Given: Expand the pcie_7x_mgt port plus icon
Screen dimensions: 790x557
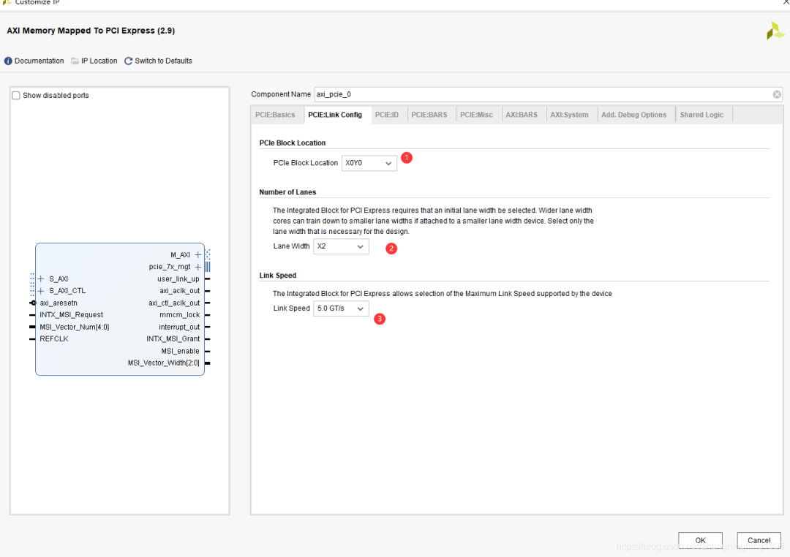Looking at the screenshot, I should coord(197,267).
